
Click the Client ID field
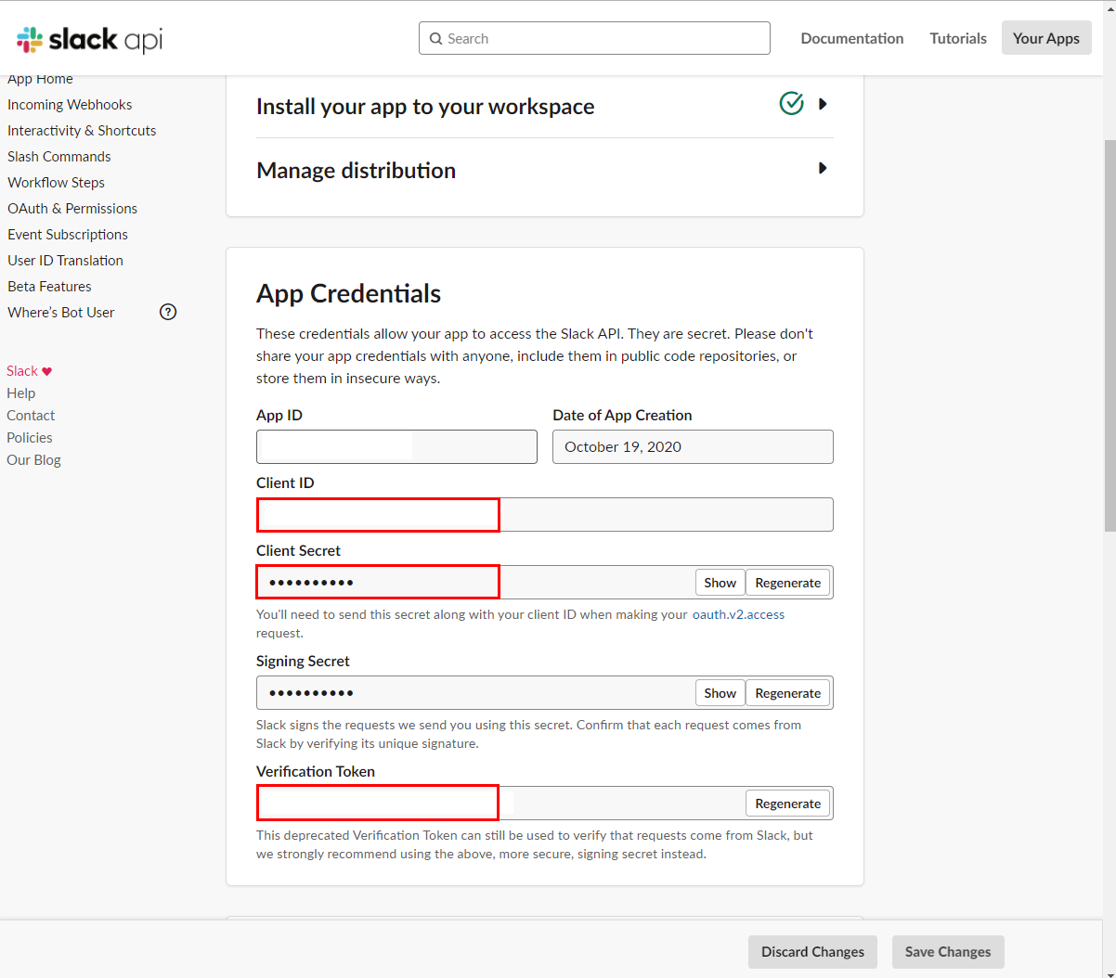tap(545, 514)
